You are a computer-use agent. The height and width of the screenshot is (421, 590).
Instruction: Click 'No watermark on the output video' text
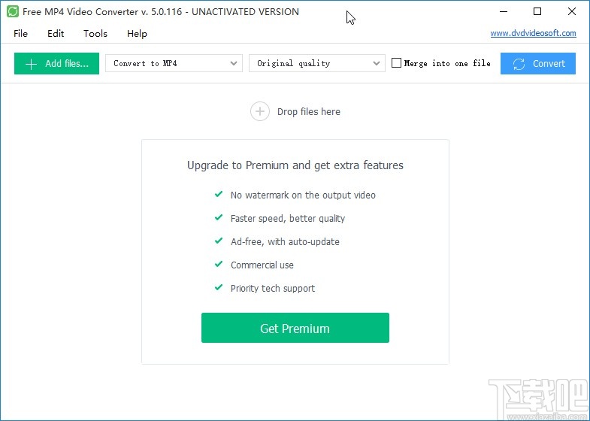(x=303, y=195)
